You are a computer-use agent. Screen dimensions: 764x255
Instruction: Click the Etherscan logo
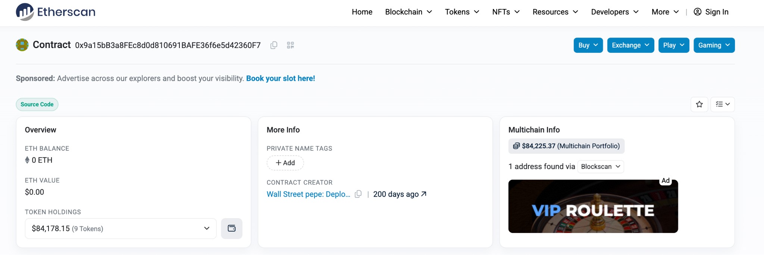(56, 12)
